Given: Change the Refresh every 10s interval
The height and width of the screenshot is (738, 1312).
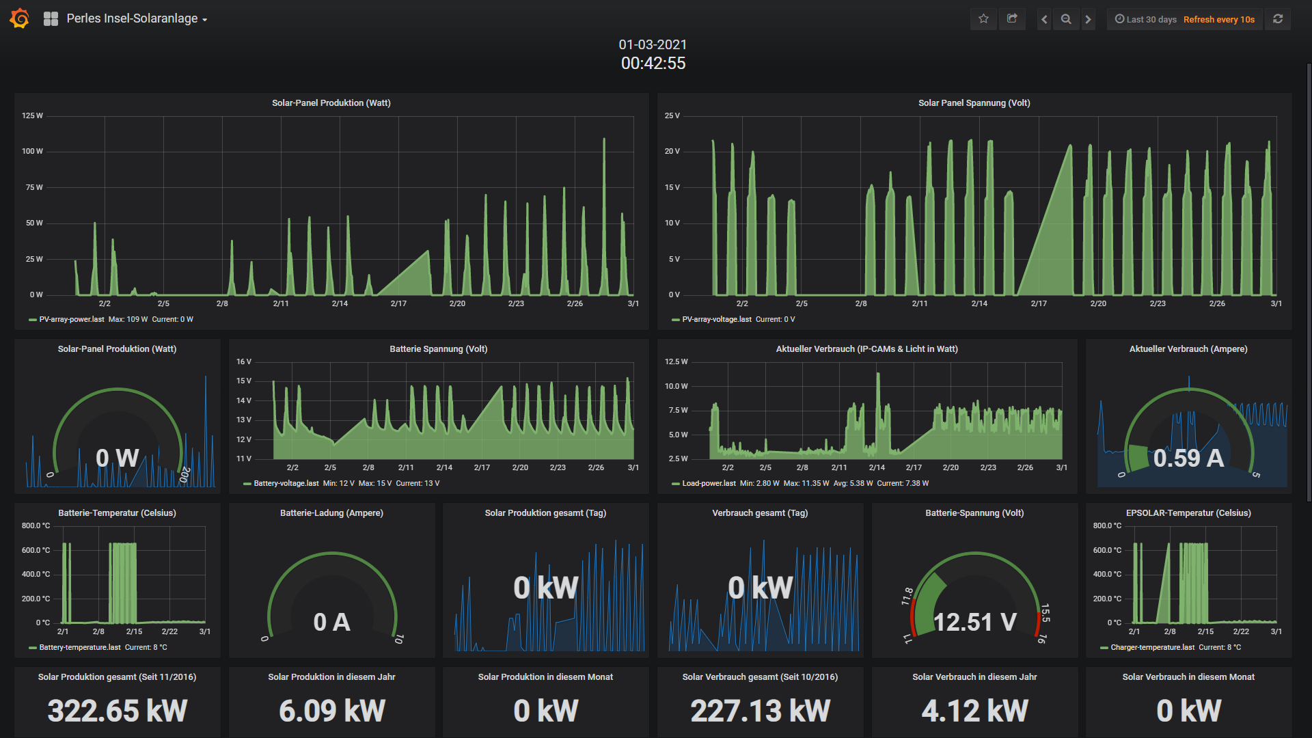Looking at the screenshot, I should 1218,20.
